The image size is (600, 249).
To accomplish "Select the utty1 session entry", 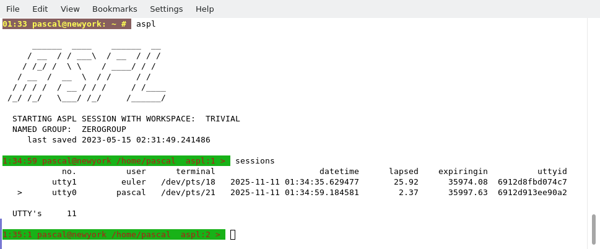I will click(64, 182).
